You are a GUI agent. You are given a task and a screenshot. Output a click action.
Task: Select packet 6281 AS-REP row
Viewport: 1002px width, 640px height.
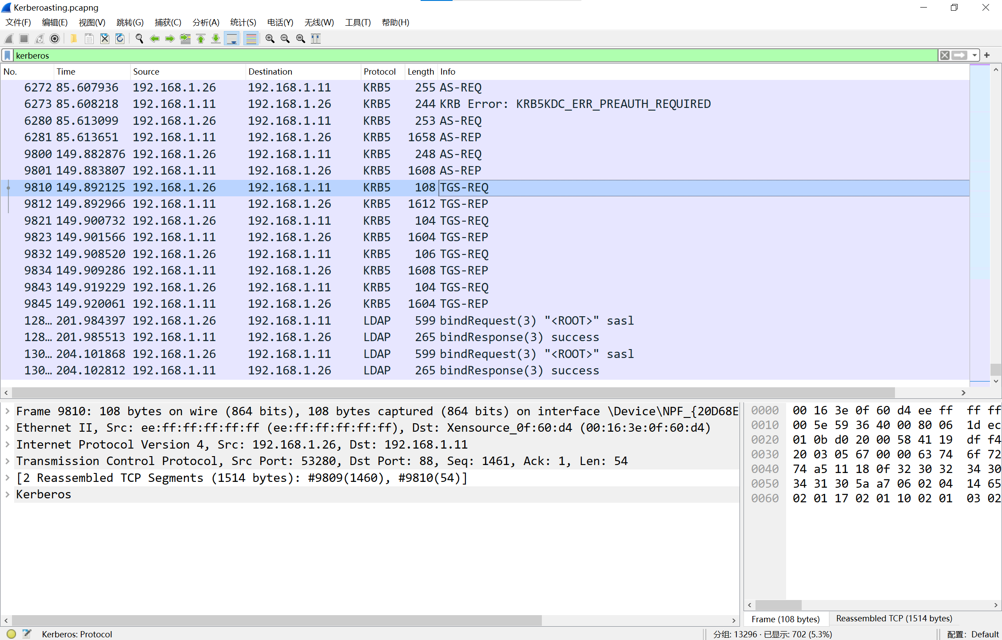coord(485,137)
